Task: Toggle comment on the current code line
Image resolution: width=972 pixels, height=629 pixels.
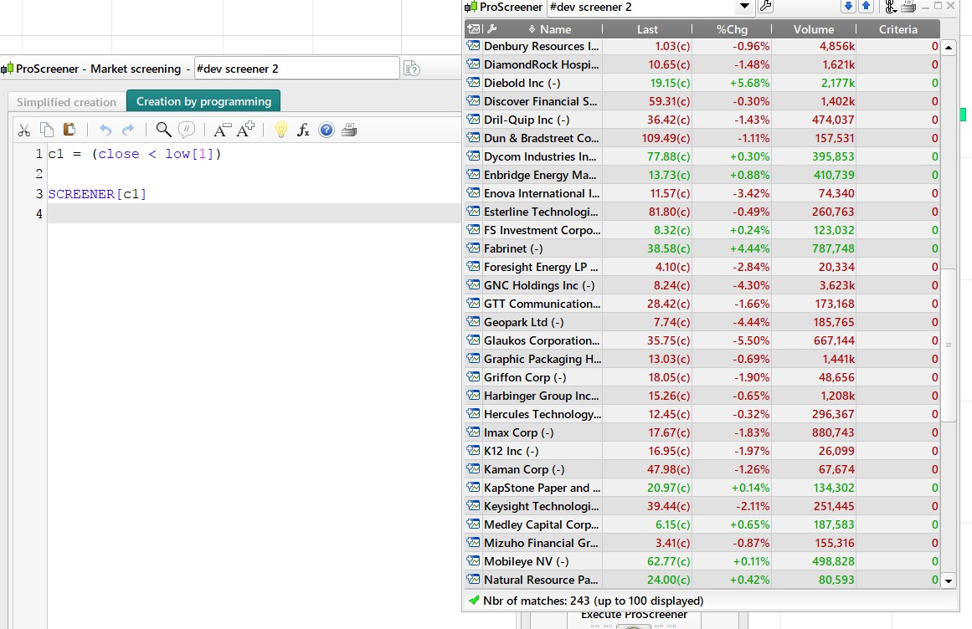Action: pyautogui.click(x=186, y=130)
